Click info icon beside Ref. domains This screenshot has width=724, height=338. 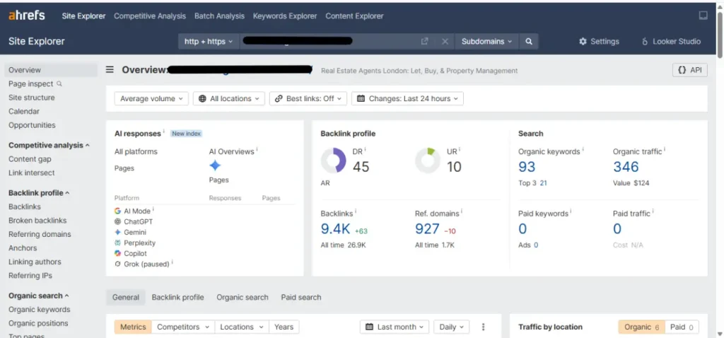click(x=462, y=212)
